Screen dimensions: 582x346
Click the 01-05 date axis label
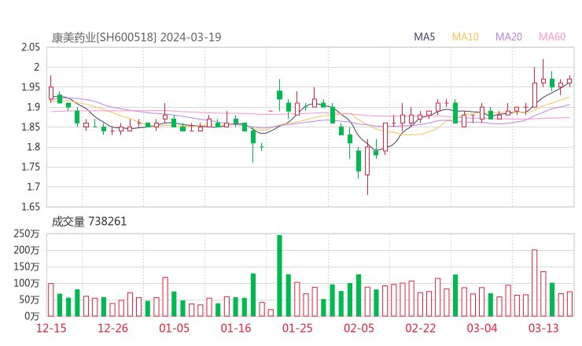[x=174, y=328]
